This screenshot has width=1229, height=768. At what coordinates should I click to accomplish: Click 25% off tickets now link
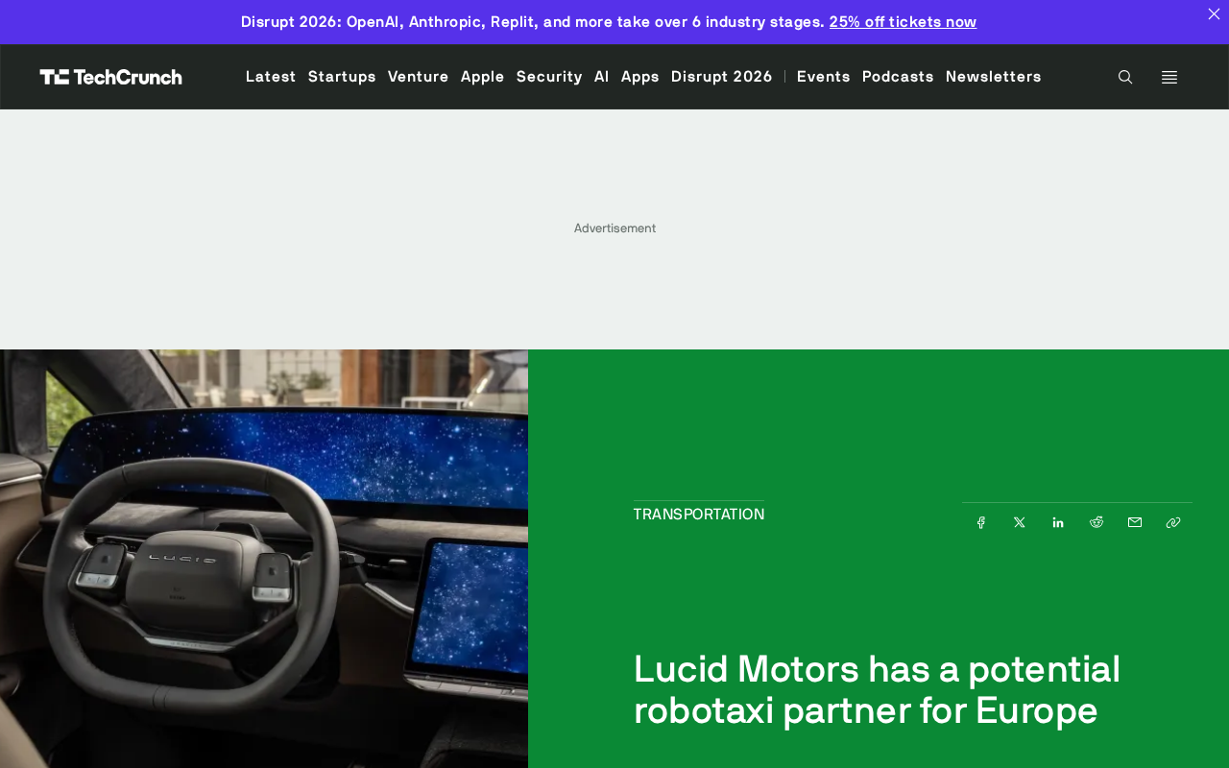903,21
